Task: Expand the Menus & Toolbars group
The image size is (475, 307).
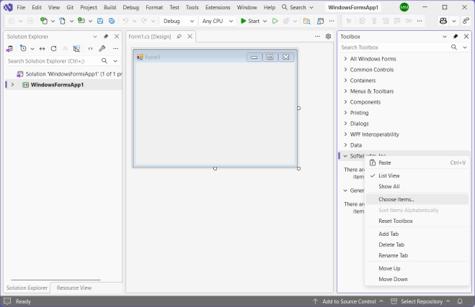Action: point(345,91)
